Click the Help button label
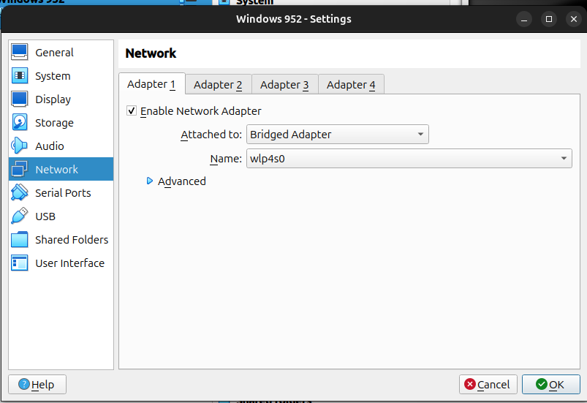587x403 pixels. pyautogui.click(x=42, y=385)
